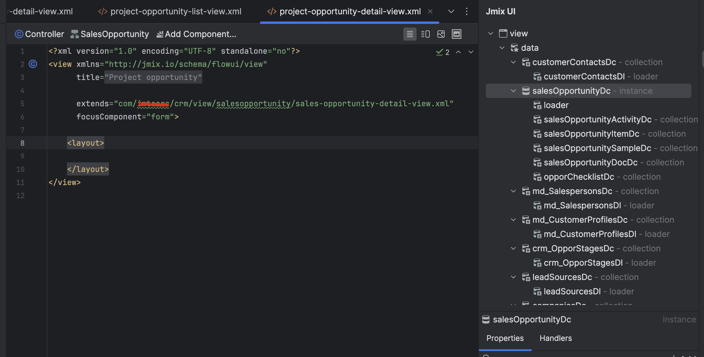This screenshot has height=357, width=704.
Task: Click the md_CustomerProfilesDc collection icon
Action: pos(526,220)
